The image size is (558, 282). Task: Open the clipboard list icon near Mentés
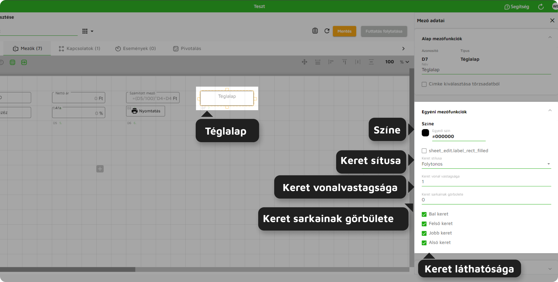(315, 31)
